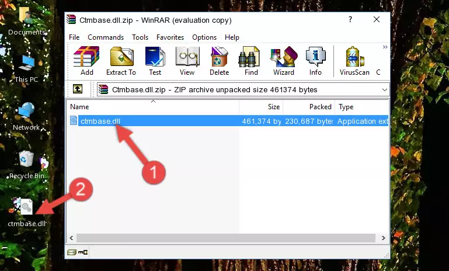
Task: Show archive Info
Action: [x=315, y=61]
